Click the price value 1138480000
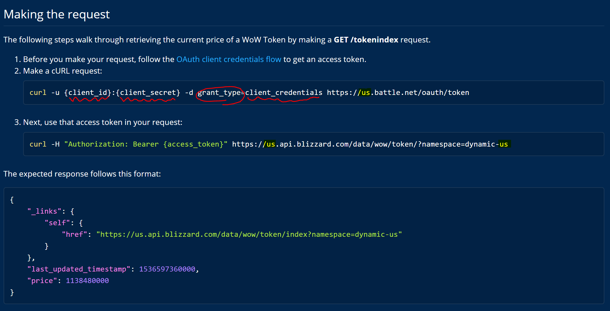 coord(87,281)
